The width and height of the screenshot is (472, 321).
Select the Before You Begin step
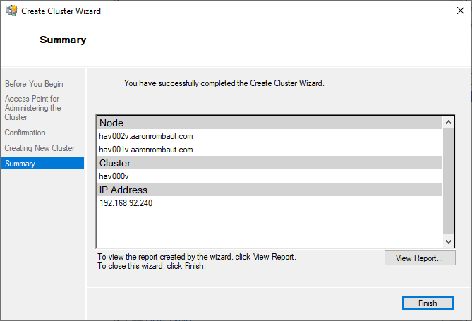[x=34, y=84]
